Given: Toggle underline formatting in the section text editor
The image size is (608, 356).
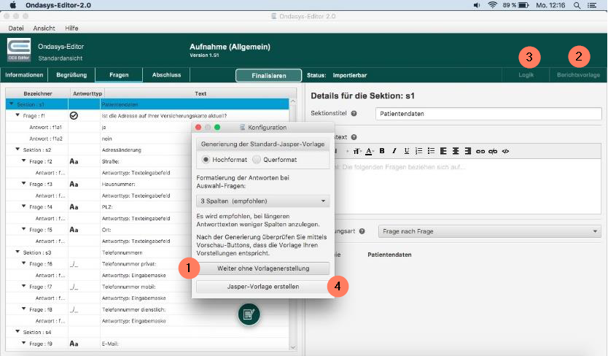Looking at the screenshot, I should coord(406,151).
